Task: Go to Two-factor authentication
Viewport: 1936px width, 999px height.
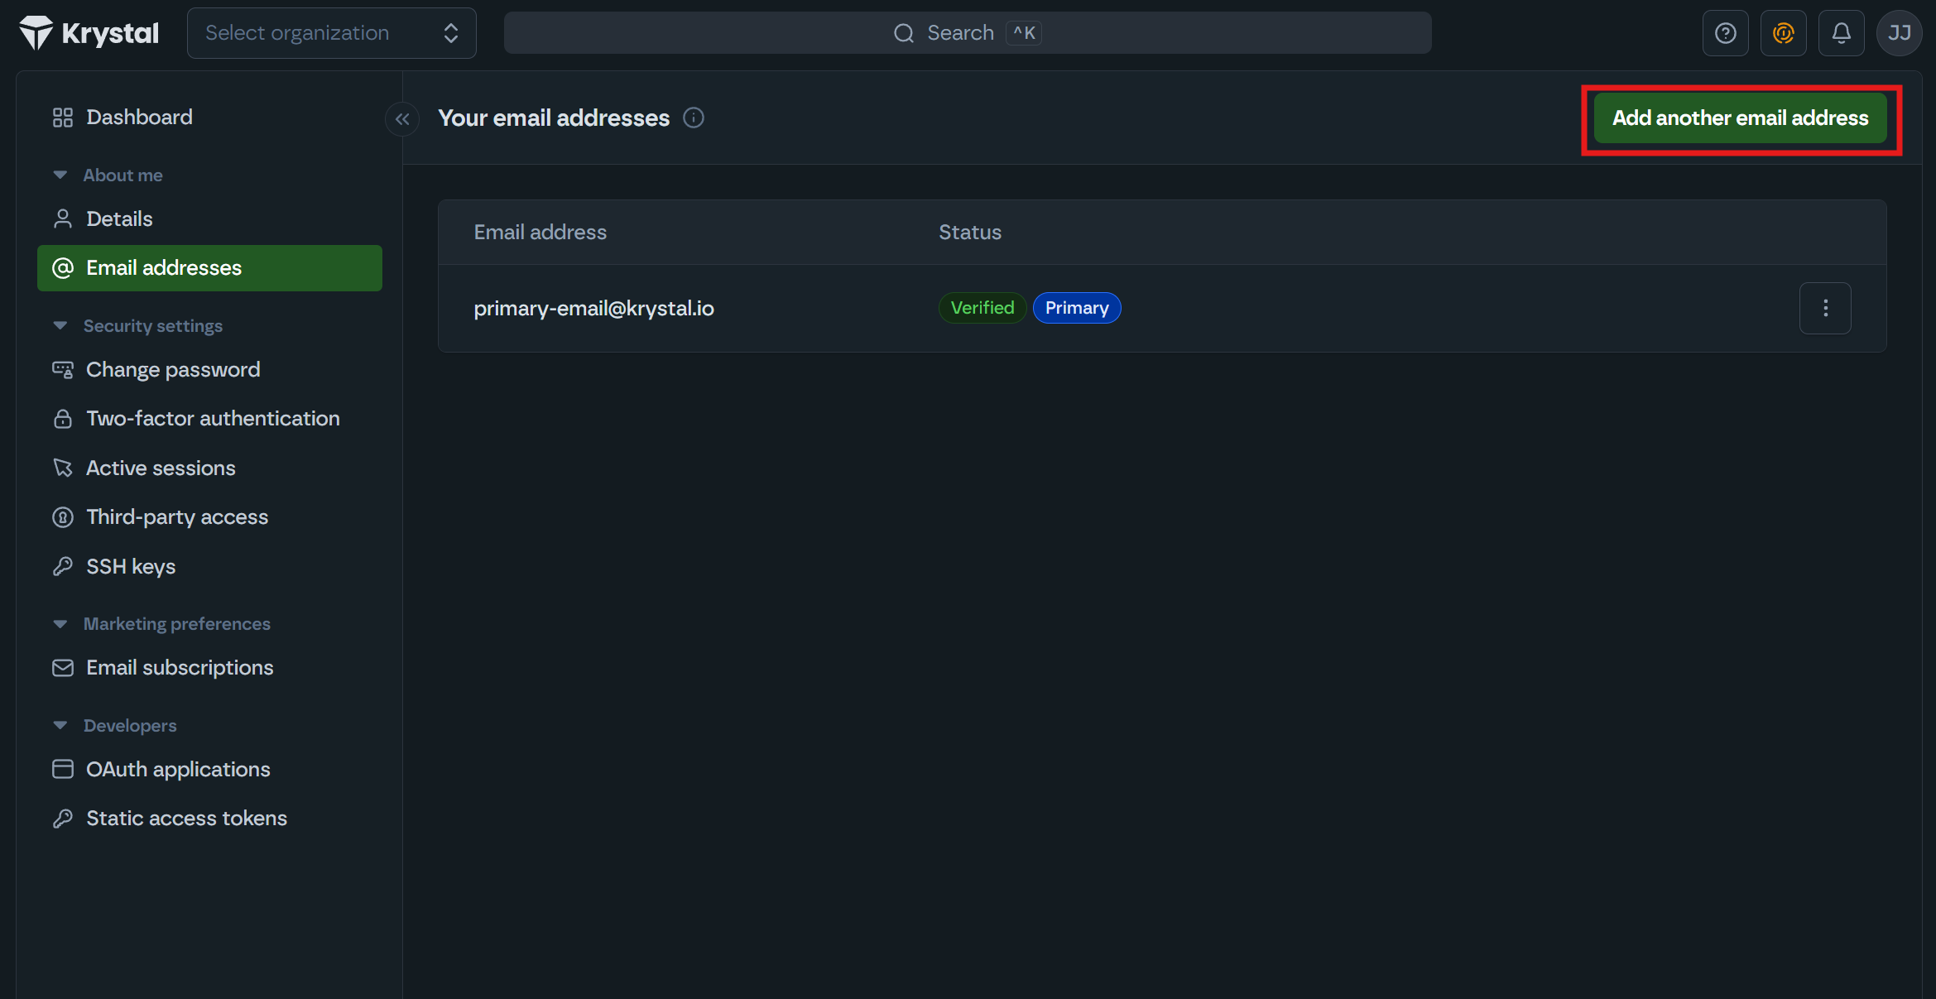Action: [x=213, y=419]
